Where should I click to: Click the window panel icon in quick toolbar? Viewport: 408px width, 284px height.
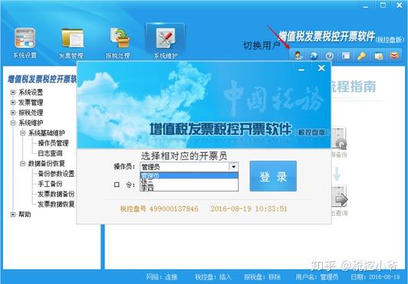pyautogui.click(x=346, y=55)
